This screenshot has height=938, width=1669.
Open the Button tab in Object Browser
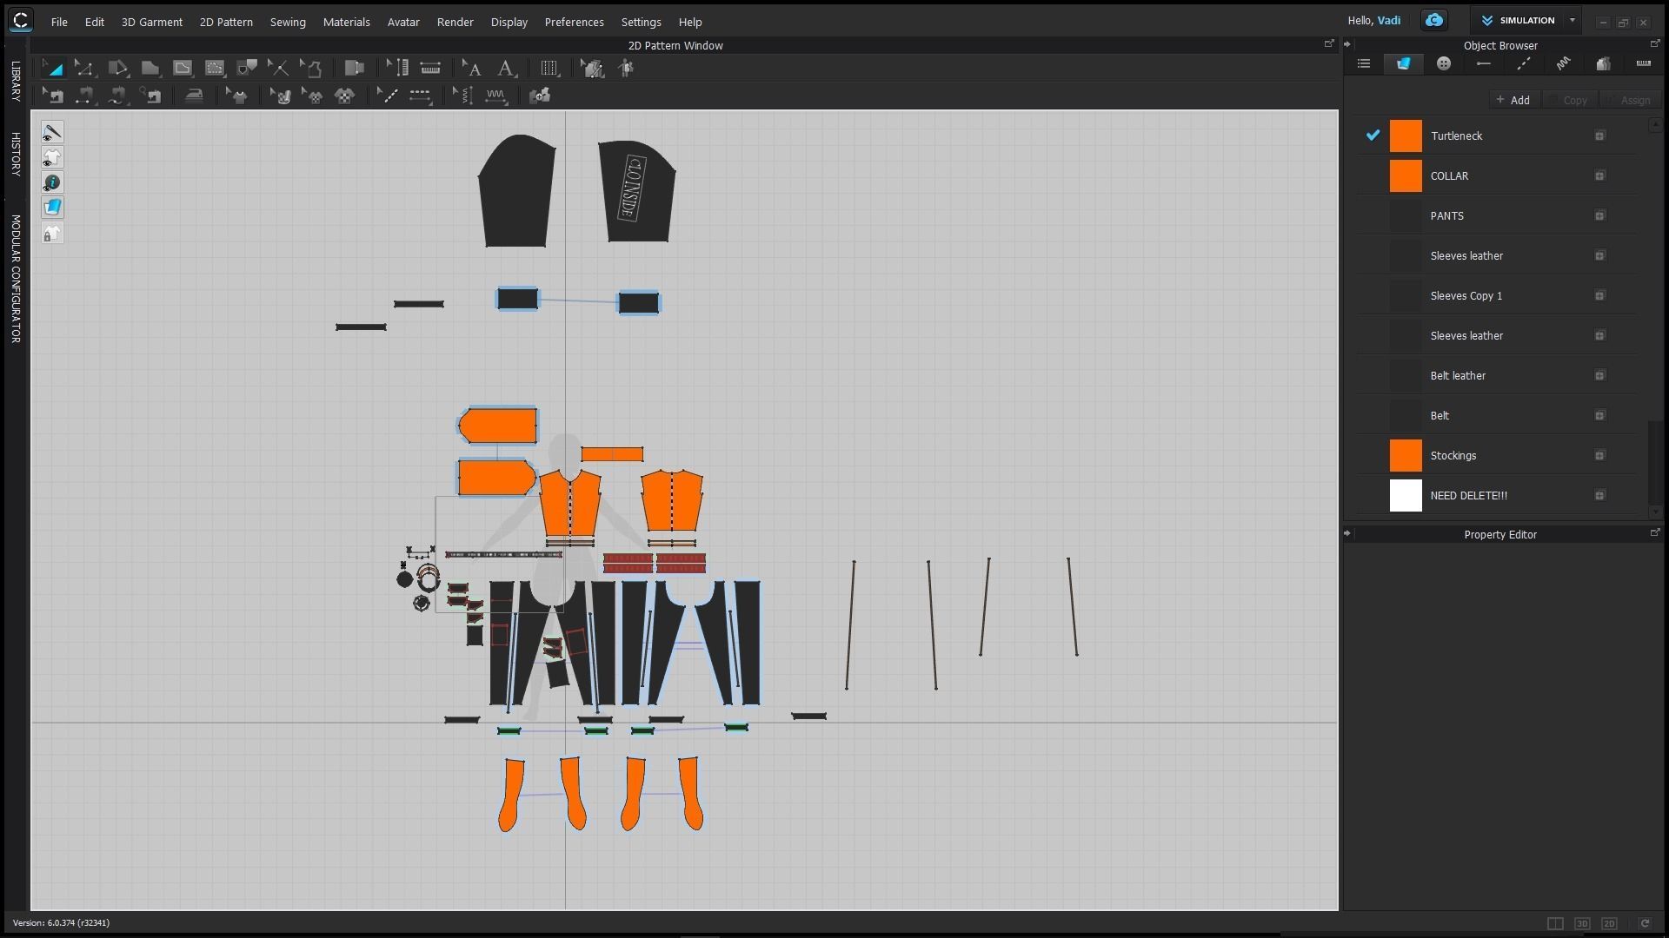point(1443,63)
